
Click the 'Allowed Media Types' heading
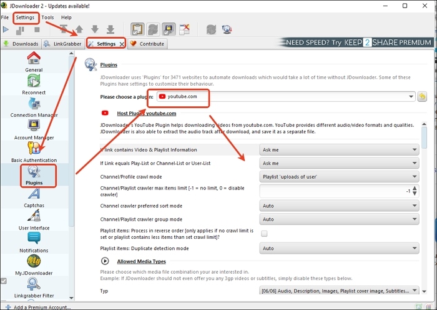pyautogui.click(x=141, y=261)
